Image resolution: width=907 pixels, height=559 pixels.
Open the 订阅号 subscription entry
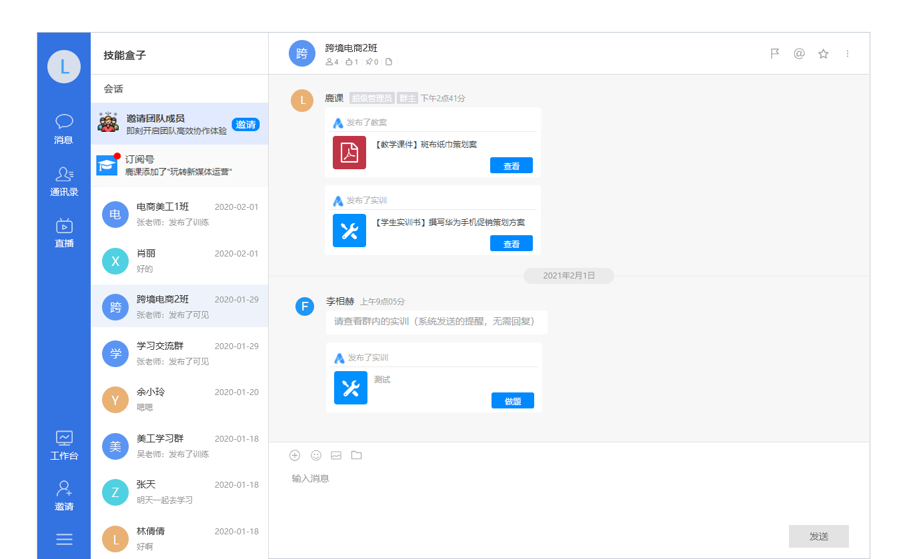point(179,165)
